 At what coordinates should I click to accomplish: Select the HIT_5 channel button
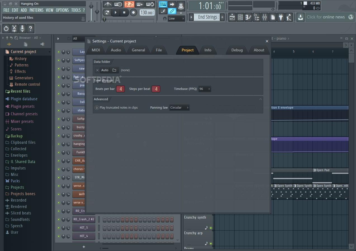tap(84, 228)
